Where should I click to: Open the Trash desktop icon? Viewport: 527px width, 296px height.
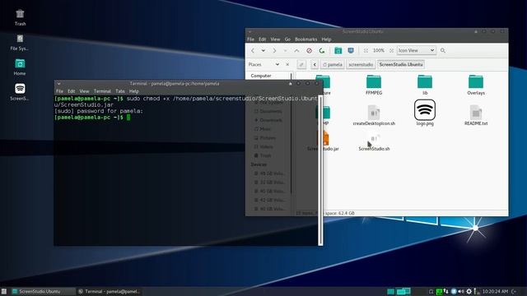coord(20,17)
